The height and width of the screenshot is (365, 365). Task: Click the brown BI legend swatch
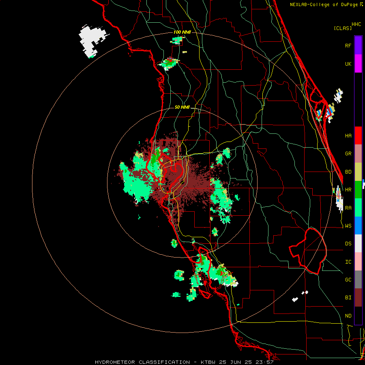tap(358, 298)
